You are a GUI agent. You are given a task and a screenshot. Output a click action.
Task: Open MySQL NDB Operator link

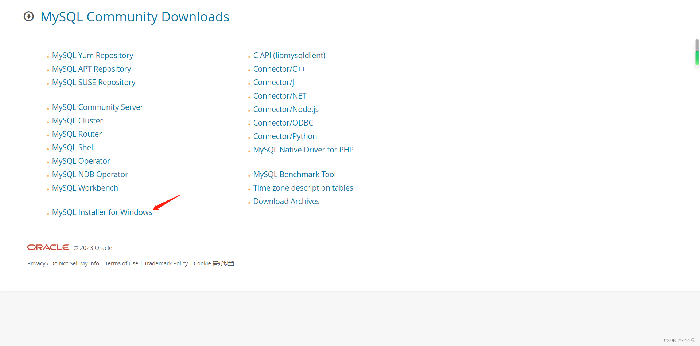(90, 174)
